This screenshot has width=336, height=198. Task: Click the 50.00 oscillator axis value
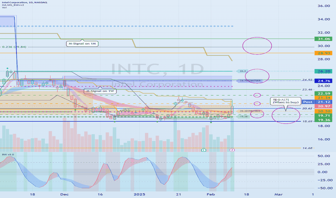tap(324, 156)
